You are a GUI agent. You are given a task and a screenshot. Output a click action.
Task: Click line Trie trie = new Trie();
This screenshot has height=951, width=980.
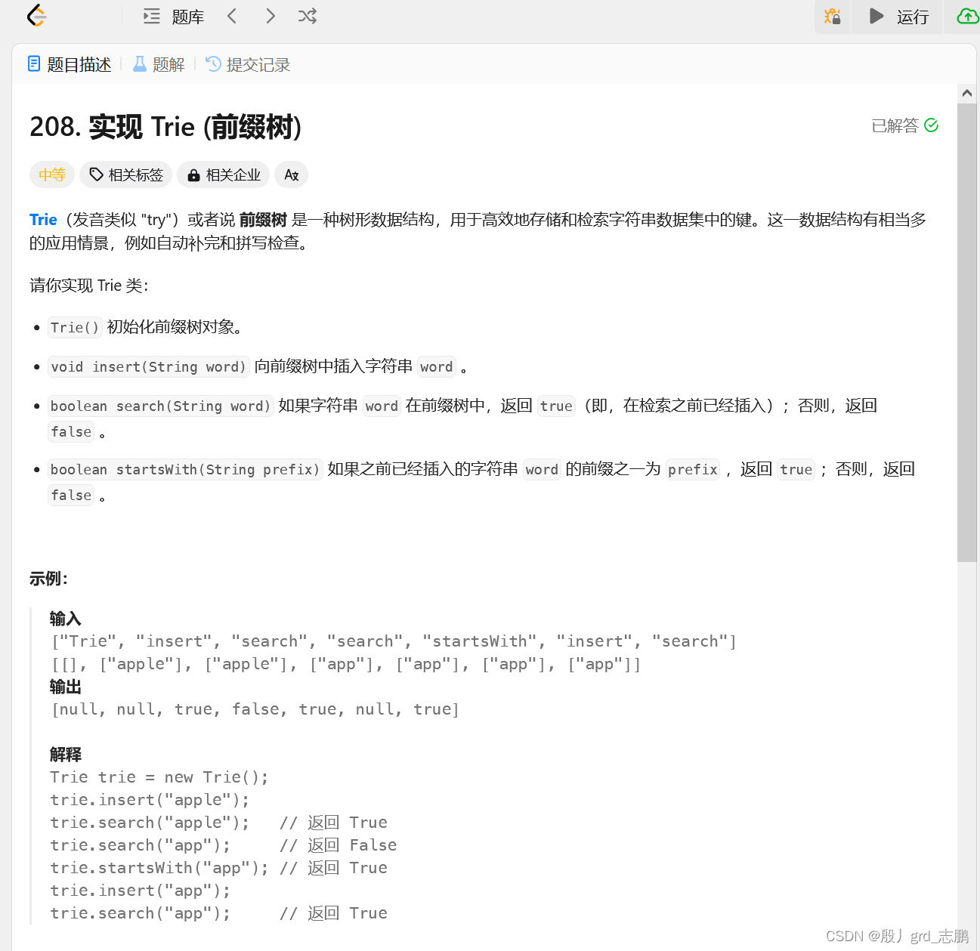pyautogui.click(x=159, y=777)
